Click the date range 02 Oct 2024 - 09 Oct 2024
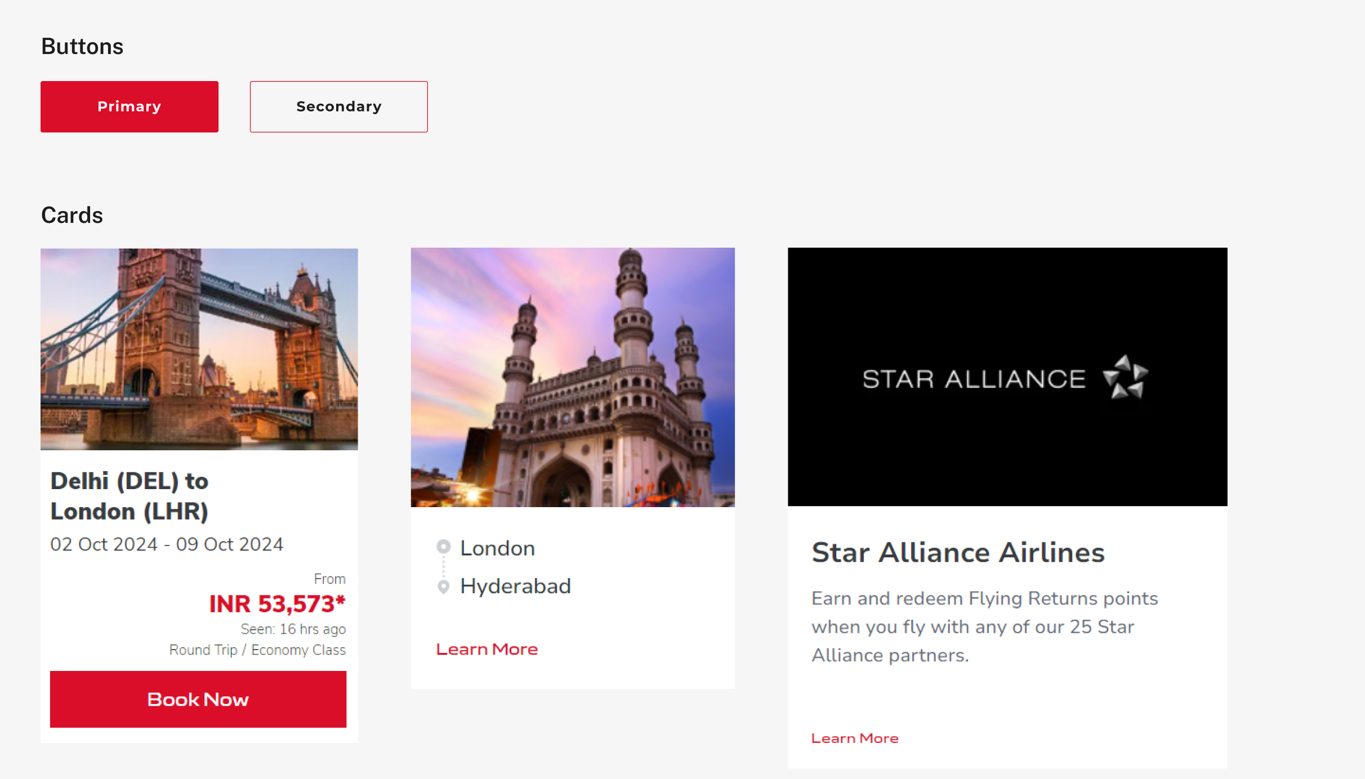The image size is (1365, 779). click(x=167, y=544)
